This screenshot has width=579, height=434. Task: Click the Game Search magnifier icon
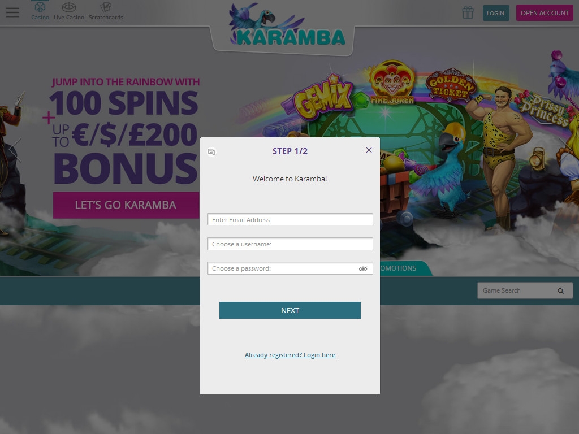click(x=560, y=291)
